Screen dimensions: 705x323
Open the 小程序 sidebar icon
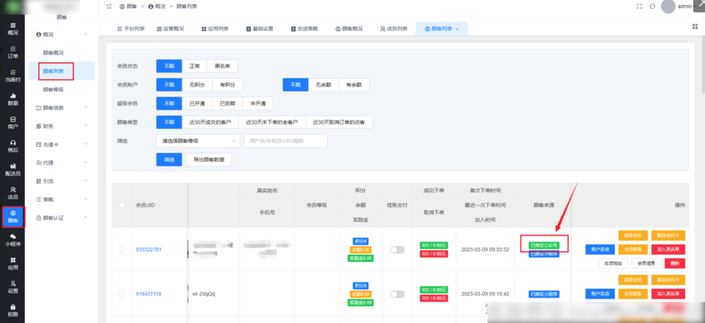point(12,239)
